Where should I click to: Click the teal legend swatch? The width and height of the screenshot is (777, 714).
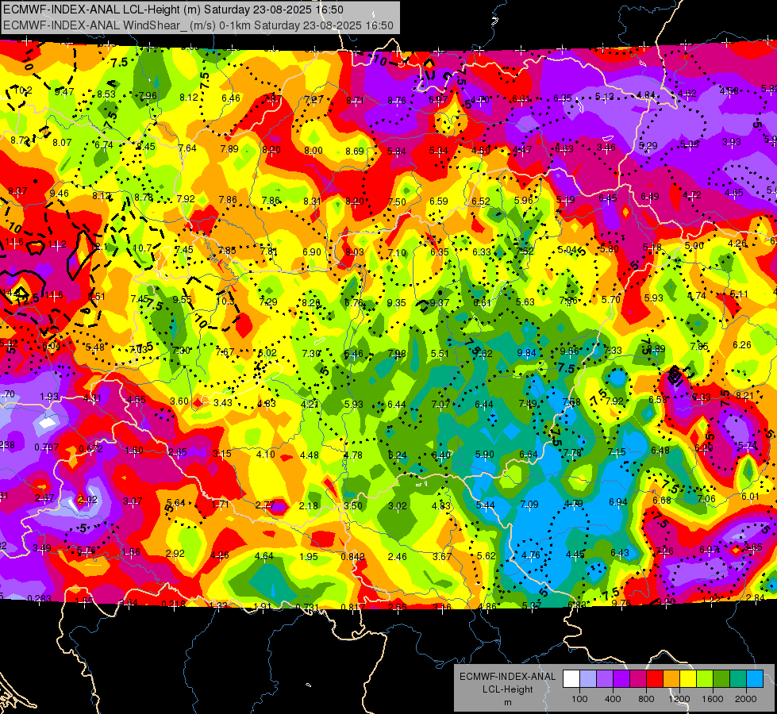[738, 679]
